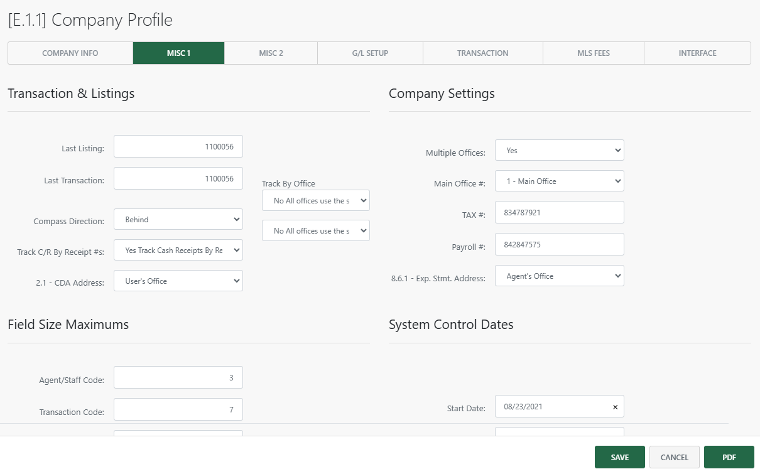760x474 pixels.
Task: Go to the G/L Setup tab
Action: tap(370, 53)
